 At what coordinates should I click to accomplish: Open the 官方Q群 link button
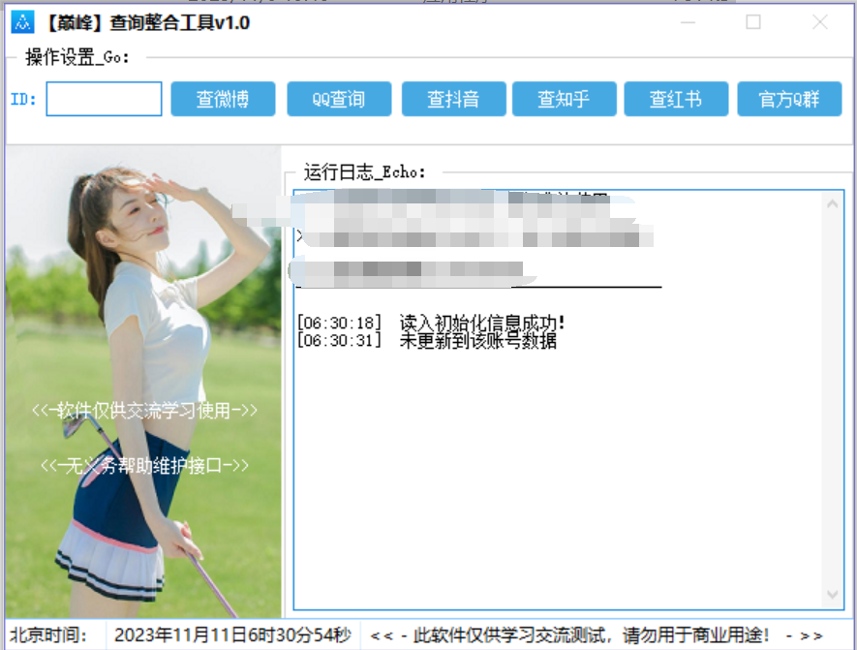[x=788, y=99]
